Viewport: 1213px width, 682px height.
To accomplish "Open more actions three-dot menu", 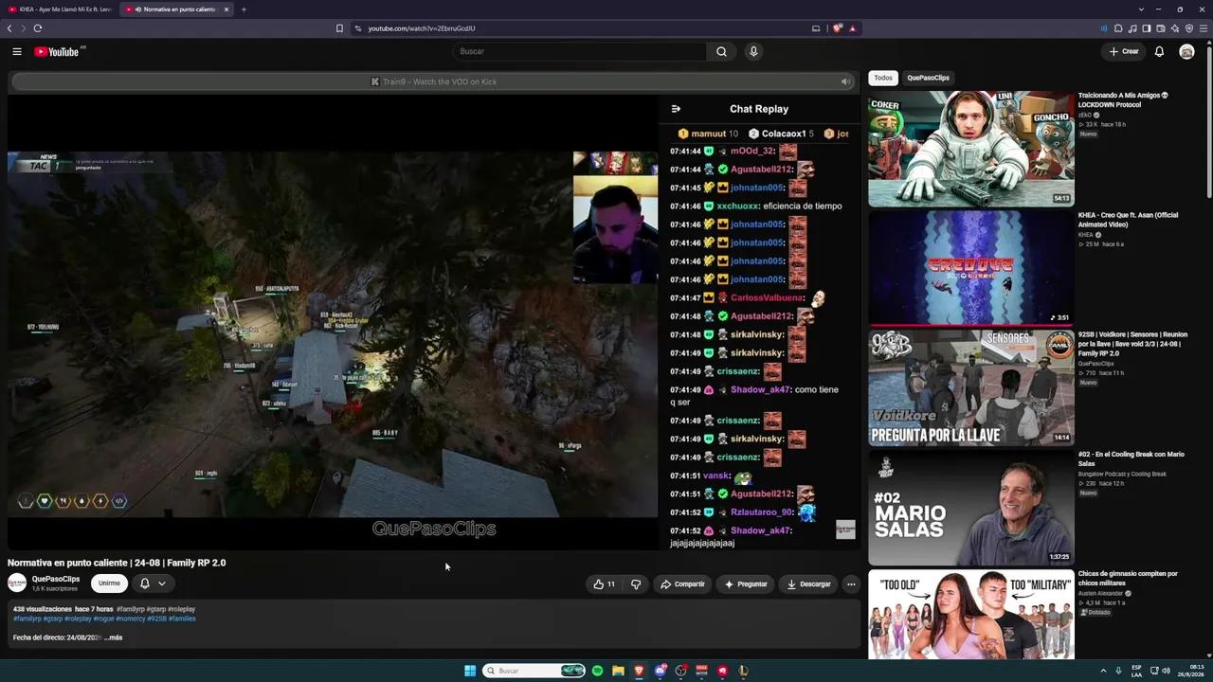I will click(851, 583).
